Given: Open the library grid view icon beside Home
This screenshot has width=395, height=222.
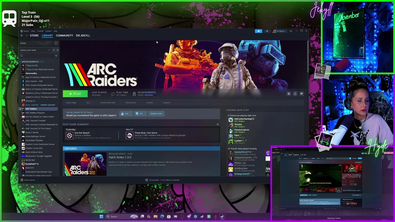Looking at the screenshot, I should 56,43.
